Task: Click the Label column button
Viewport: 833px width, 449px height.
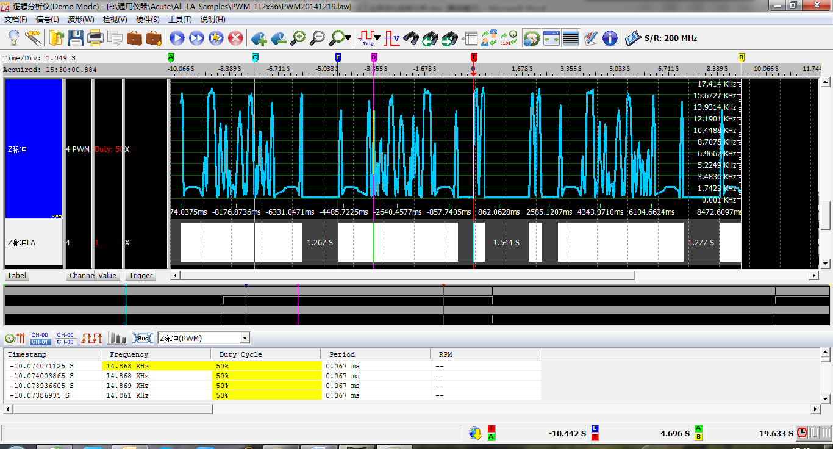Action: pyautogui.click(x=17, y=276)
